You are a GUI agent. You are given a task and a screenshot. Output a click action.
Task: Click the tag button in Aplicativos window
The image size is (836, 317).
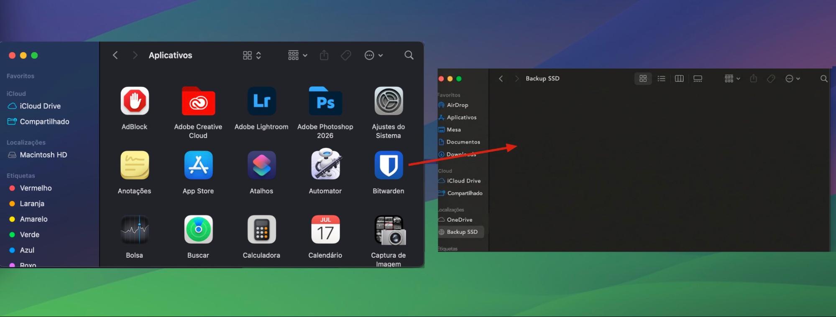pyautogui.click(x=346, y=55)
